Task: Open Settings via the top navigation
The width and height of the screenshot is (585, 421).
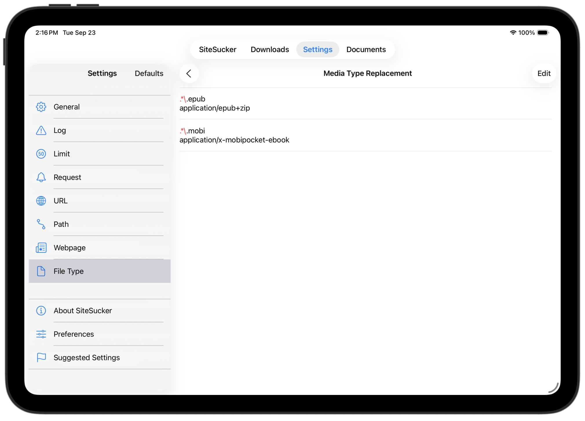Action: click(317, 49)
